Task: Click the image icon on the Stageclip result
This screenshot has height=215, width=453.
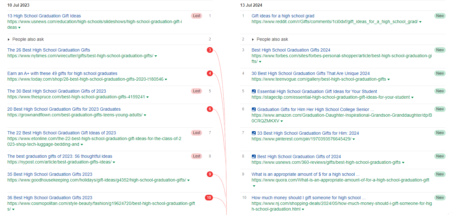Action: click(253, 91)
